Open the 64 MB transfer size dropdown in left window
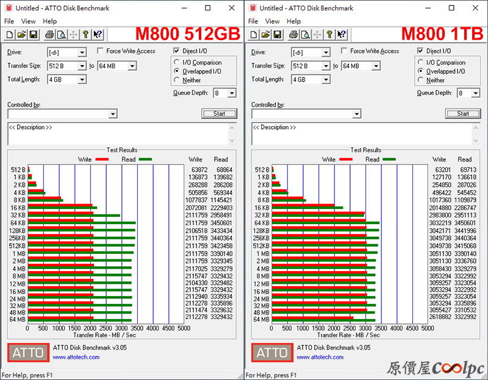Screen dimensions: 488x380 132,66
